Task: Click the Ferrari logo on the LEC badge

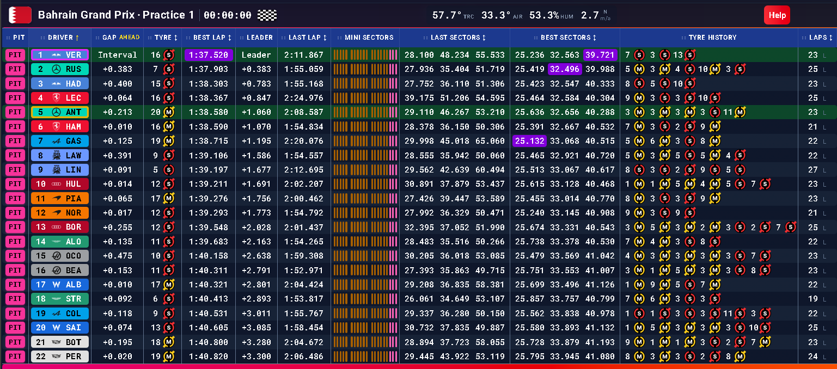Action: [x=56, y=98]
